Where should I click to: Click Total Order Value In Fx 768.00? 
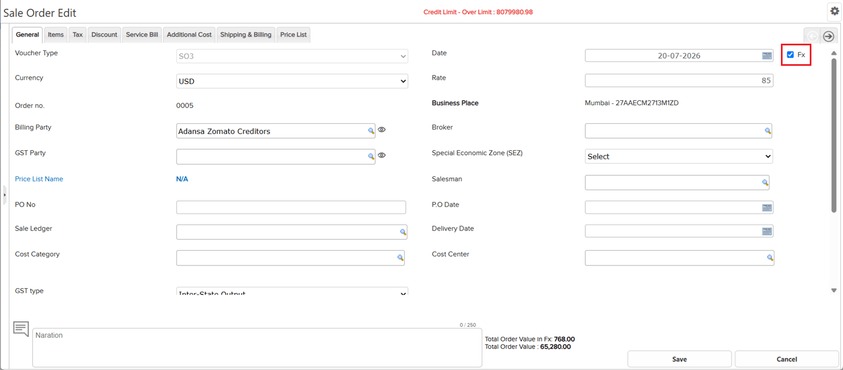[x=530, y=339]
